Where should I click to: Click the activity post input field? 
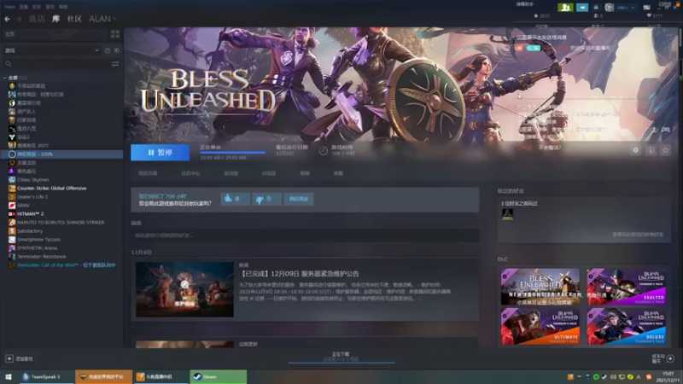click(305, 236)
